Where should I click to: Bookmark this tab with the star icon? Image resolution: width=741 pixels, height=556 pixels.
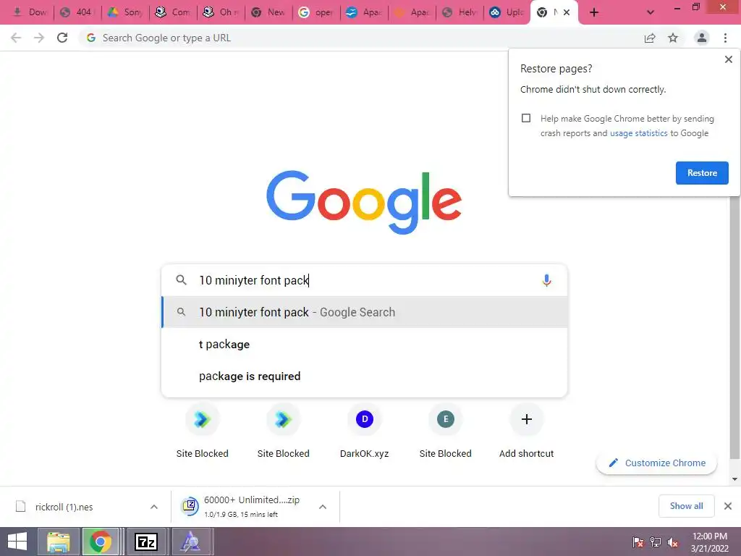tap(673, 38)
